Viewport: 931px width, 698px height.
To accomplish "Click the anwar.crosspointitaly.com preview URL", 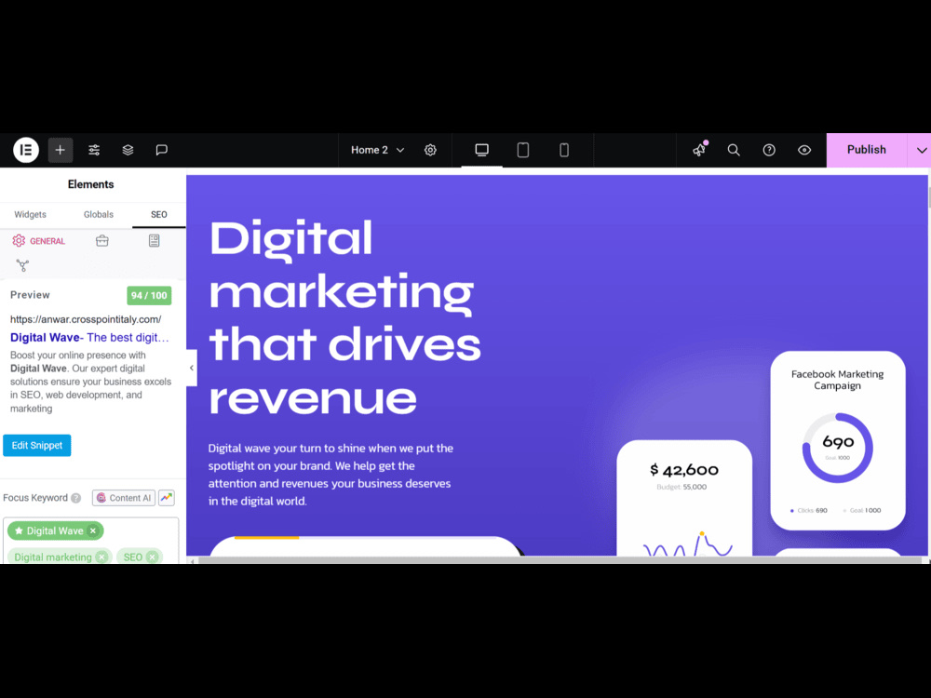I will point(86,319).
